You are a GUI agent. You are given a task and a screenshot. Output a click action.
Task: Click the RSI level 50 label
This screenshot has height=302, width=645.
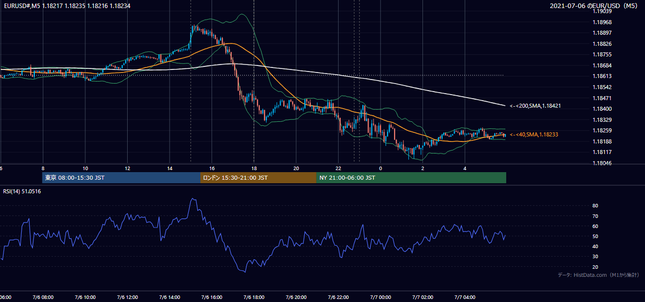[x=595, y=236]
